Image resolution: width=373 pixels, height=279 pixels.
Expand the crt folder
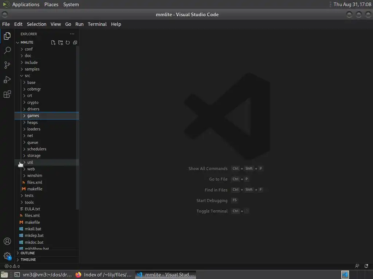[x=47, y=96]
